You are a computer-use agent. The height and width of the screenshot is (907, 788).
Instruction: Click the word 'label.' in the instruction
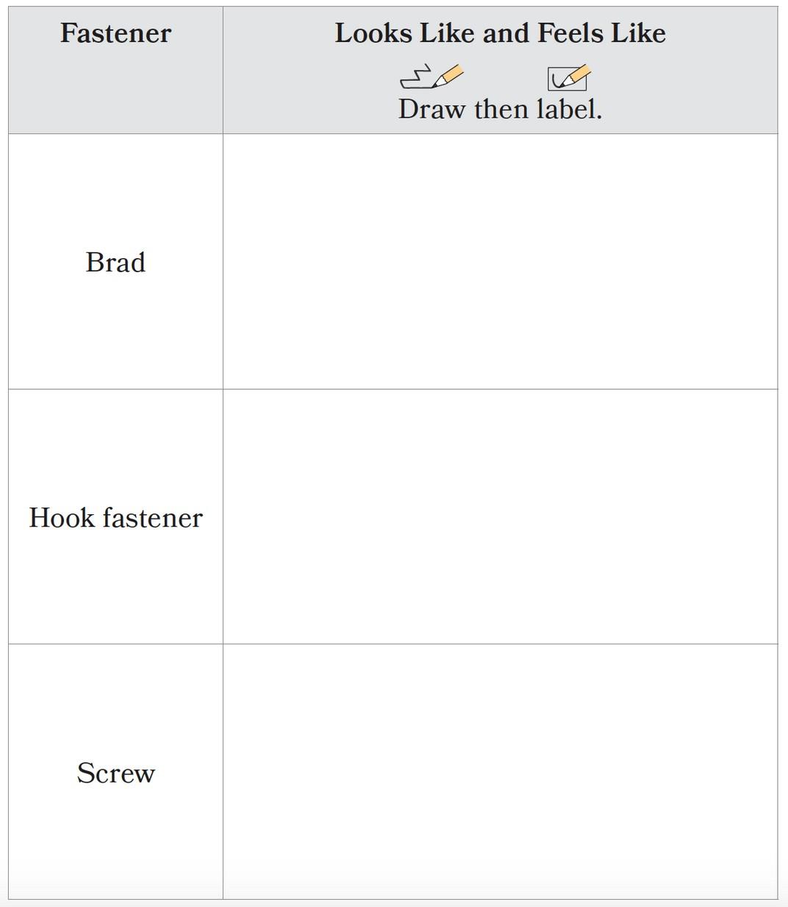[569, 110]
